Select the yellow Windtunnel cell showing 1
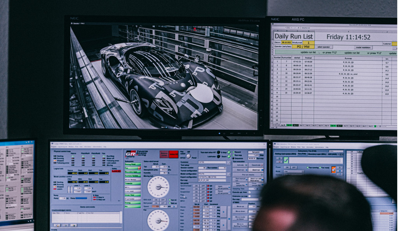This screenshot has height=231, width=398. tap(308, 43)
